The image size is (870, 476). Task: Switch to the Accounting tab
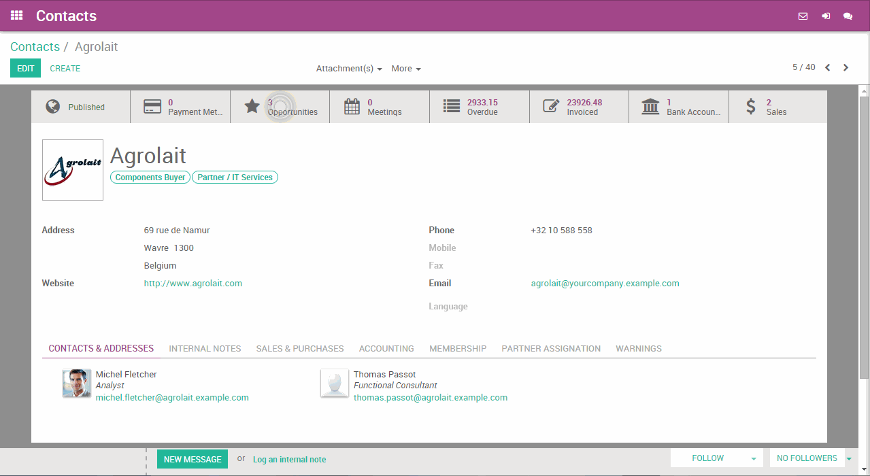click(386, 348)
